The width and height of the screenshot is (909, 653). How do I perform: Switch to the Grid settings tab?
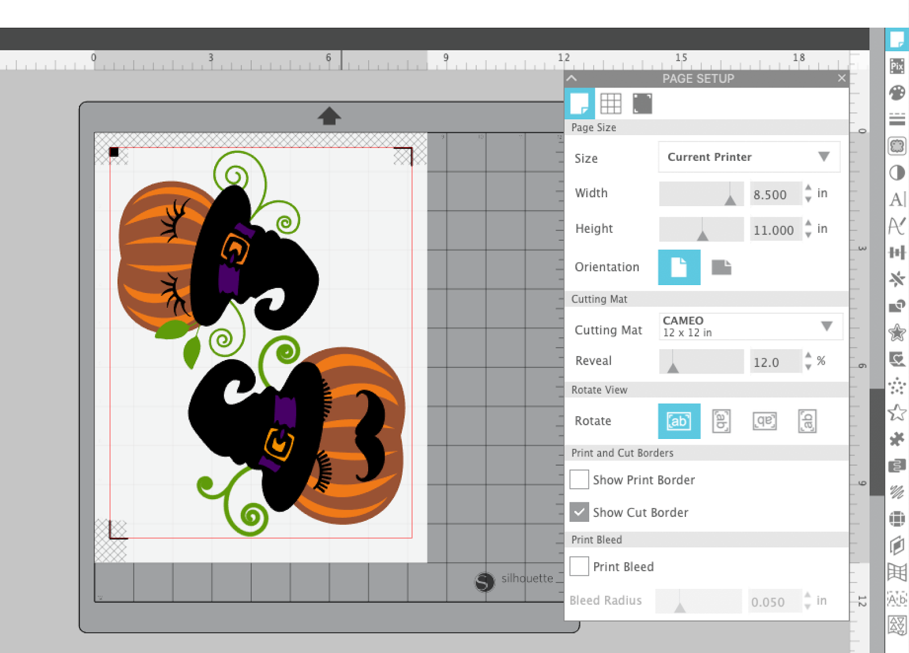pos(611,103)
